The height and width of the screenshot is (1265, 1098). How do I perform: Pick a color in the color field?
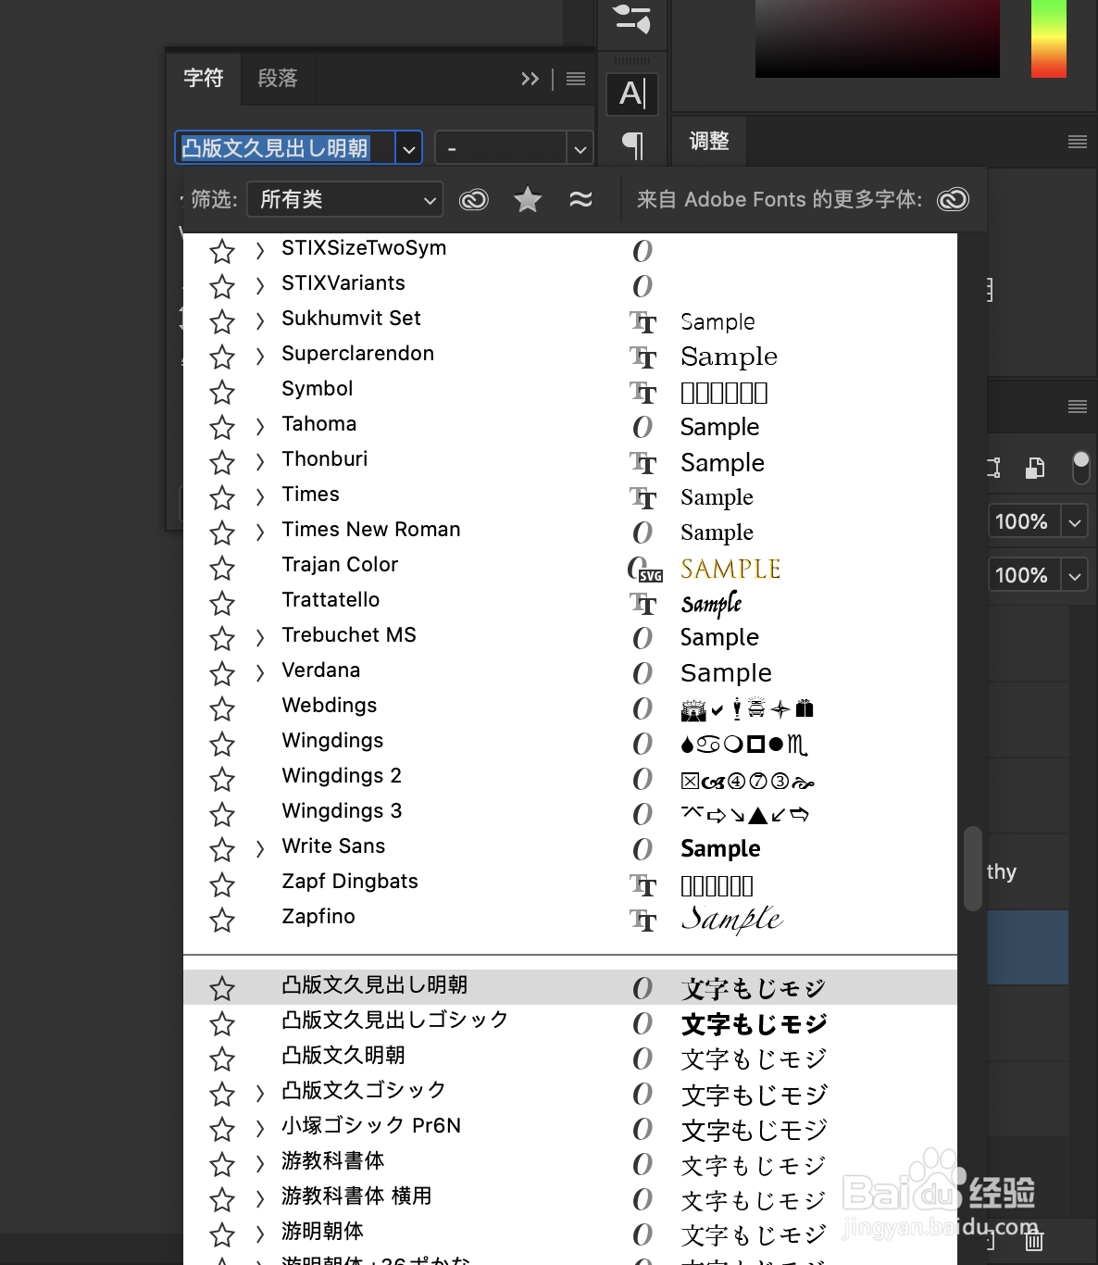coord(878,37)
